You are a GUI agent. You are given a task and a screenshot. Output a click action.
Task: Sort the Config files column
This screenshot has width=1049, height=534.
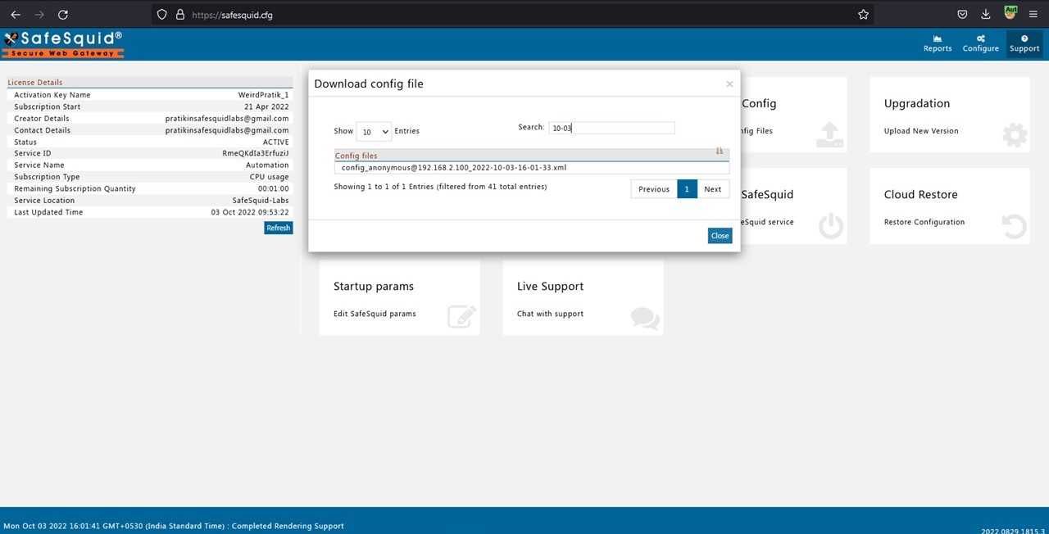click(x=719, y=152)
